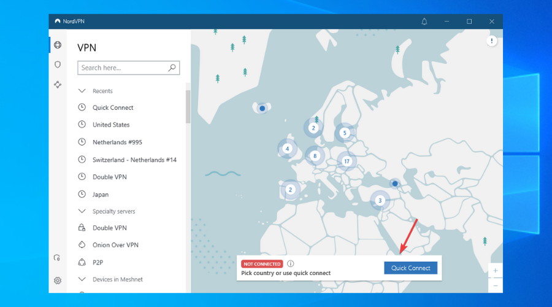
Task: Select the map cluster marked 17
Action: [x=347, y=161]
